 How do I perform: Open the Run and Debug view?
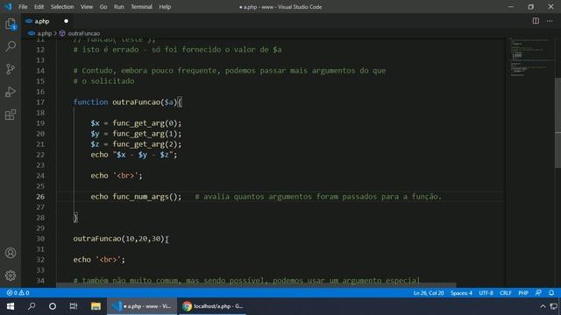click(x=11, y=92)
